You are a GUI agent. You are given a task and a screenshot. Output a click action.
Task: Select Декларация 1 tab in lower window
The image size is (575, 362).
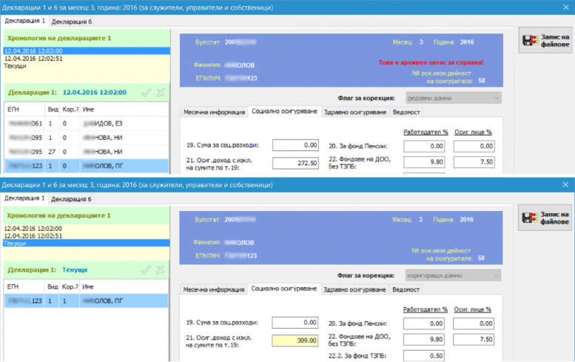[24, 198]
